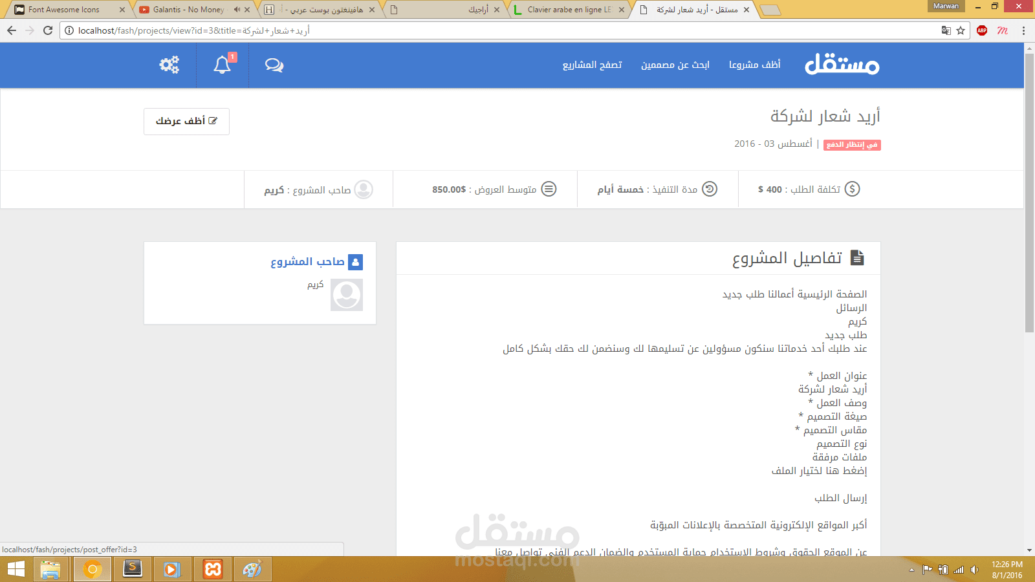Open File Explorer from taskbar
This screenshot has height=582, width=1035.
click(50, 569)
